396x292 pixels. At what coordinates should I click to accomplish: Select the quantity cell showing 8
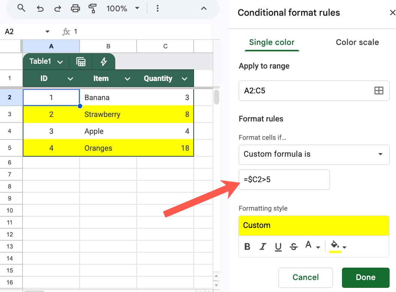click(x=165, y=114)
